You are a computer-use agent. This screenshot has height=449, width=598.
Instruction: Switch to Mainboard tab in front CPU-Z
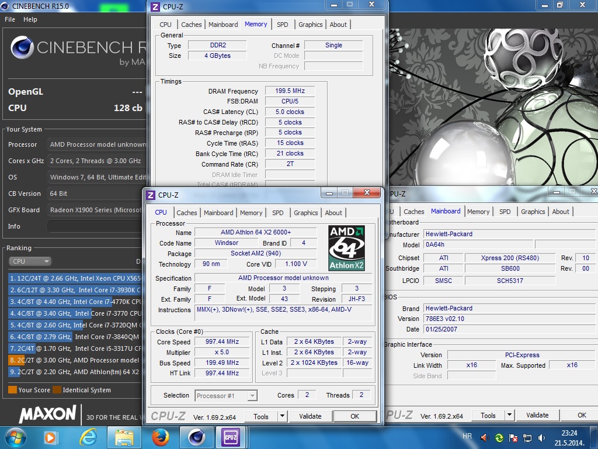point(218,213)
